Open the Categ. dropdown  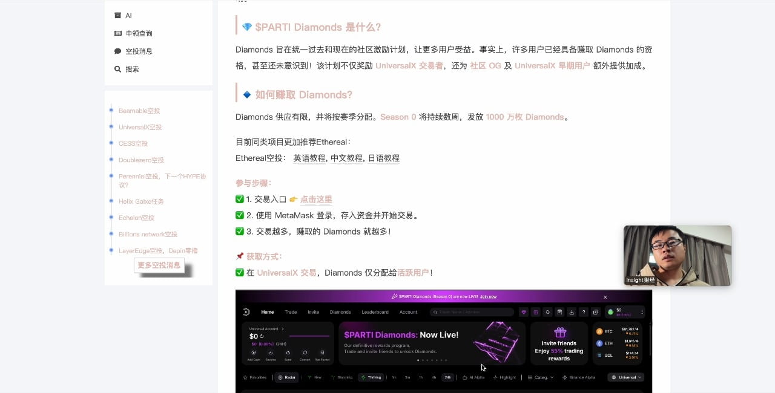tap(542, 377)
